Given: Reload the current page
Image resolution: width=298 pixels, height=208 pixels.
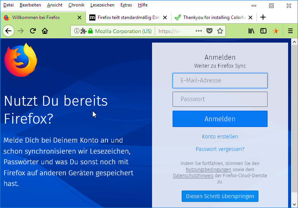Looking at the screenshot, I should 33,31.
